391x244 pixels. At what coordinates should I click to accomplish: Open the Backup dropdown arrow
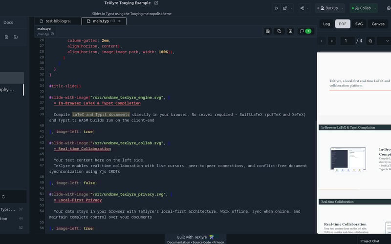point(342,8)
